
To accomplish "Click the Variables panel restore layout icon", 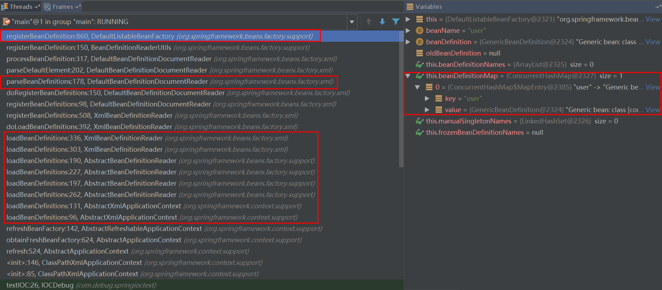I will [658, 7].
